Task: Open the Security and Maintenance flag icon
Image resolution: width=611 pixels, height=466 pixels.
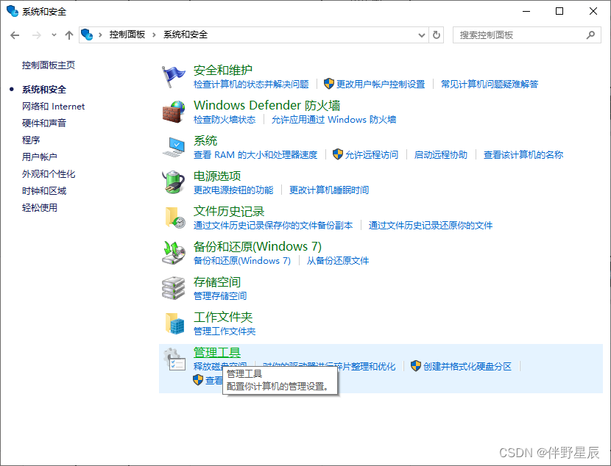Action: coord(174,76)
